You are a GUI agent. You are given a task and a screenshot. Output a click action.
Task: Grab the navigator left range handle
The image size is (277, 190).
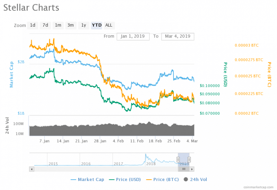coord(178,159)
